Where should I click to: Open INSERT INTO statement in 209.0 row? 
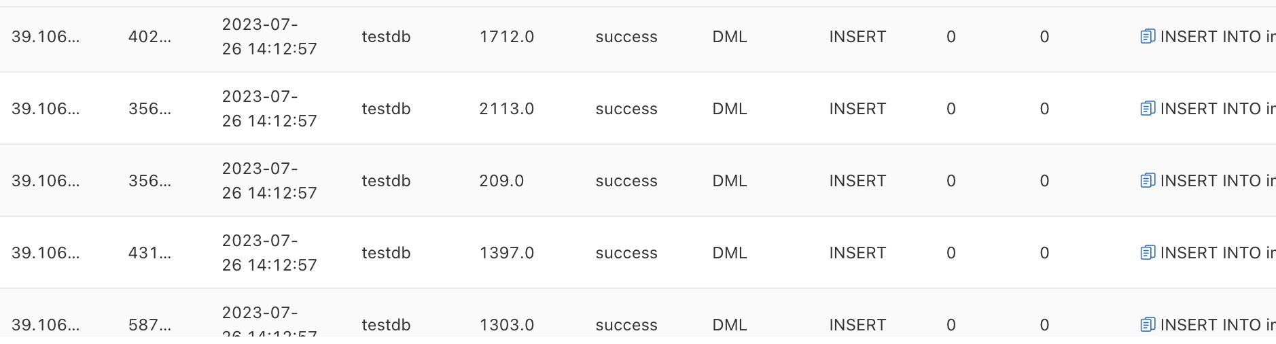1218,181
